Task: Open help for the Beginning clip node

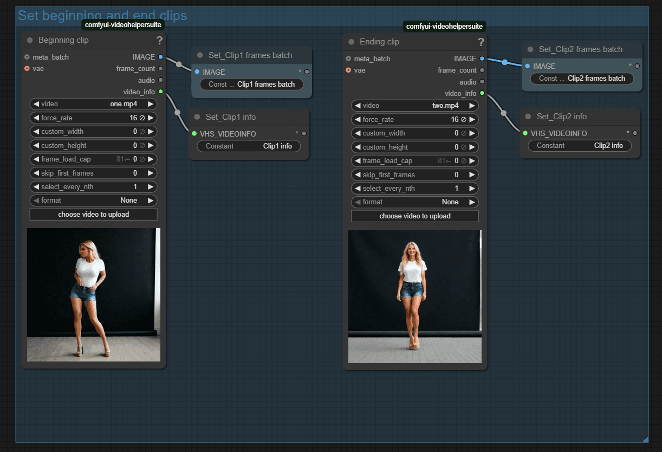Action: tap(159, 40)
